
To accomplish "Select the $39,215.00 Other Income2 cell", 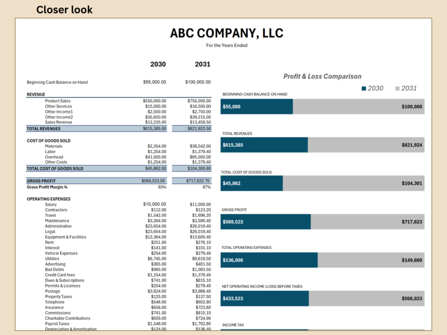I will coord(201,117).
